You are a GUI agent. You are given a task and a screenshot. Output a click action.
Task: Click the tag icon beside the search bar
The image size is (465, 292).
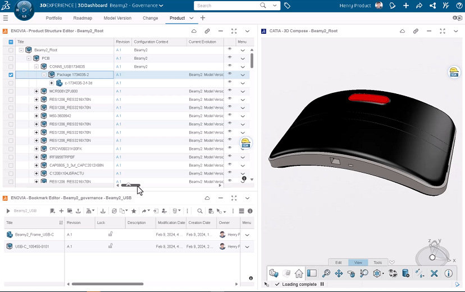pyautogui.click(x=287, y=6)
